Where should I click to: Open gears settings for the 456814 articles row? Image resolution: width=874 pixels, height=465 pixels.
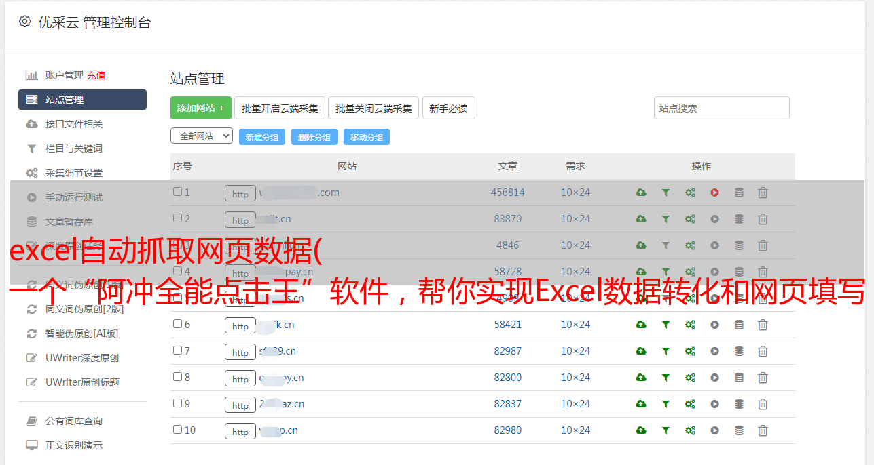690,193
